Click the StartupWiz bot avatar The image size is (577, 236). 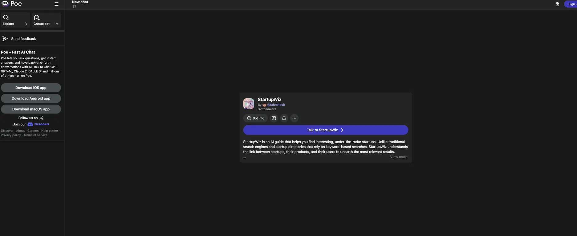(249, 104)
